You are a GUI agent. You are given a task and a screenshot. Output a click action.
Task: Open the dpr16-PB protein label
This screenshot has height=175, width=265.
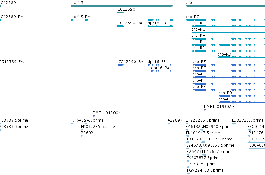click(x=157, y=62)
